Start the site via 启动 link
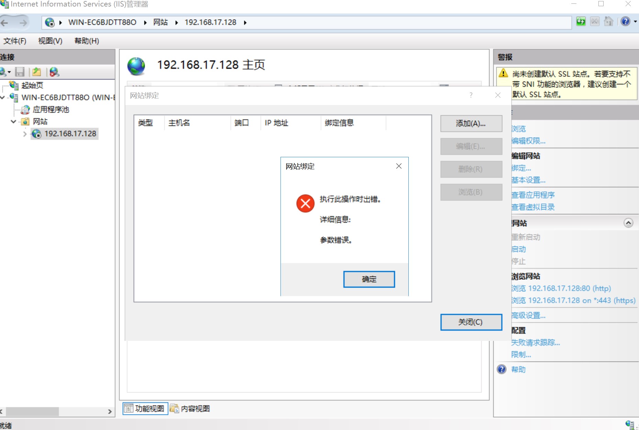The image size is (639, 430). point(518,249)
